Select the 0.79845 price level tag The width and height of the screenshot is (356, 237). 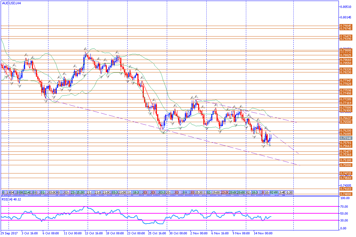(x=345, y=26)
